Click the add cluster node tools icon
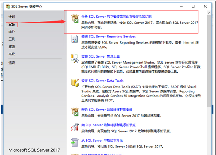The image size is (216, 155). click(75, 127)
